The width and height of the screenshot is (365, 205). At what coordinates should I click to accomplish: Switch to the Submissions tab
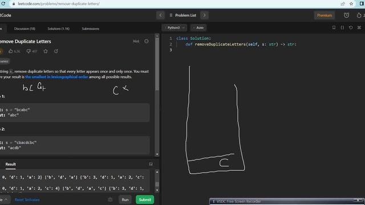pos(90,28)
